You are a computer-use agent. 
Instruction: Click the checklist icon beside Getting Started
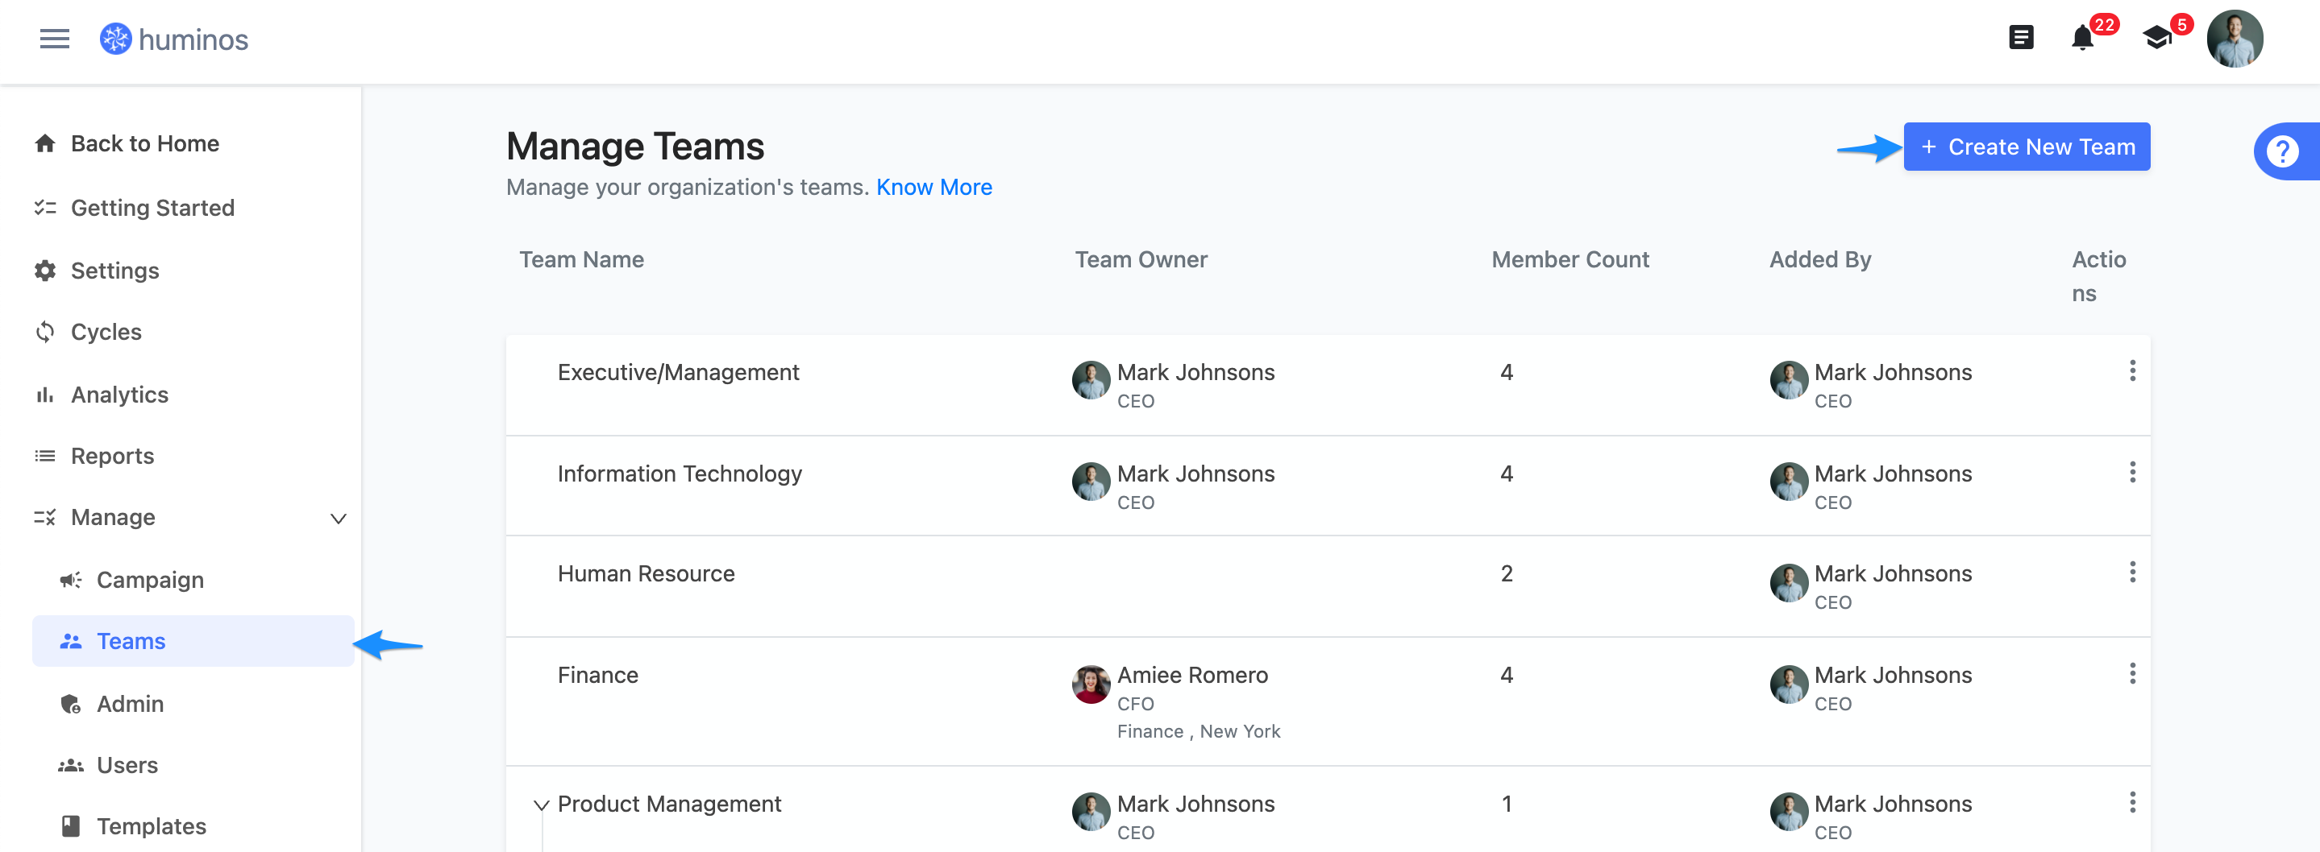click(45, 208)
